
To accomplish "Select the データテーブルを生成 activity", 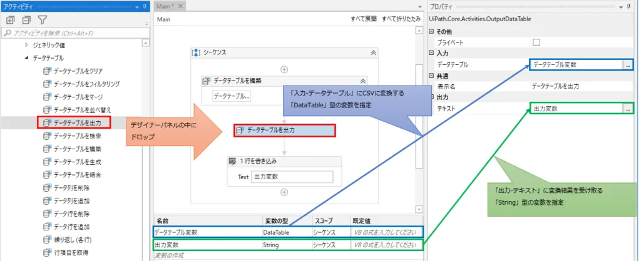I will (x=73, y=162).
